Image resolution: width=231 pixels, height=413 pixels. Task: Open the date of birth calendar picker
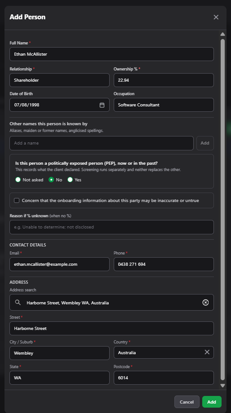pyautogui.click(x=102, y=105)
